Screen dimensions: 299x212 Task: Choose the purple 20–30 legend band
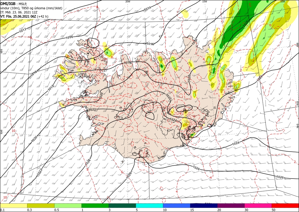tap(231, 205)
